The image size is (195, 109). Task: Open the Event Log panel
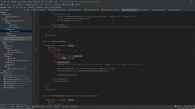[178, 106]
